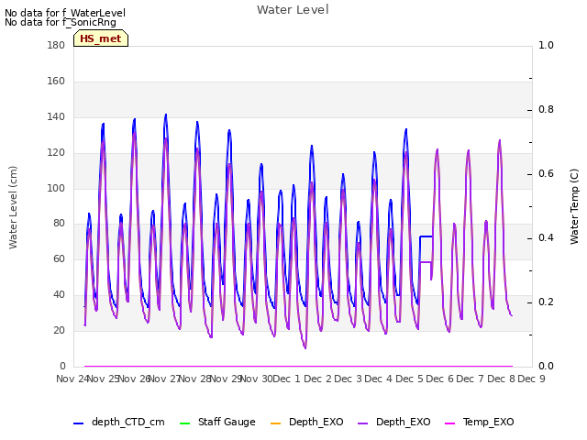Viewport: 587px width, 440px height.
Task: Click the Water Level chart title
Action: pos(293,10)
